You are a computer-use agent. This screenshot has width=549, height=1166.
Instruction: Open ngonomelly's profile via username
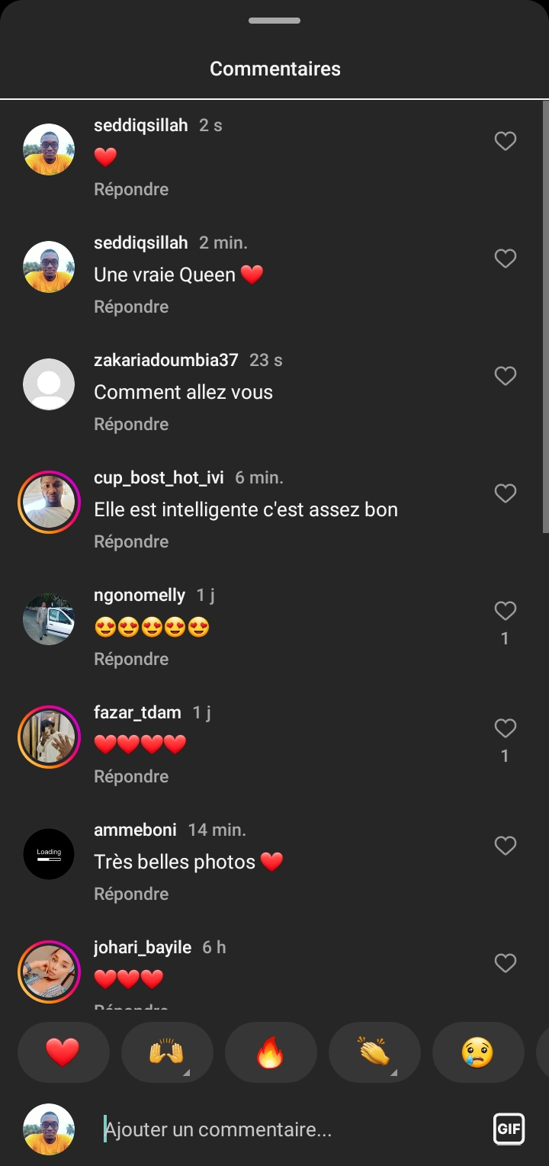click(x=140, y=595)
